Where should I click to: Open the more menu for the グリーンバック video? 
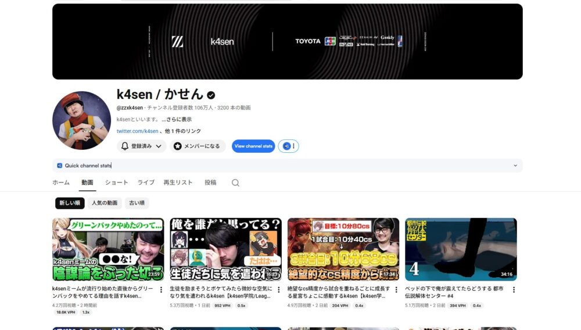161,290
